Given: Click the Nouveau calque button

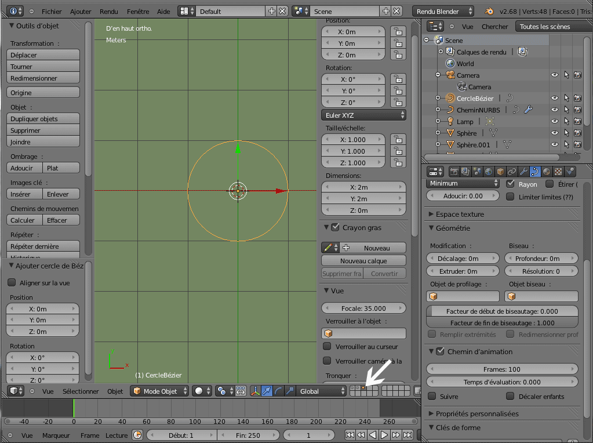Looking at the screenshot, I should tap(363, 261).
